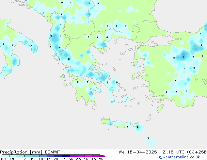Click the above-50 arrow tip of legend
Image resolution: width=207 pixels, height=160 pixels.
104,156
